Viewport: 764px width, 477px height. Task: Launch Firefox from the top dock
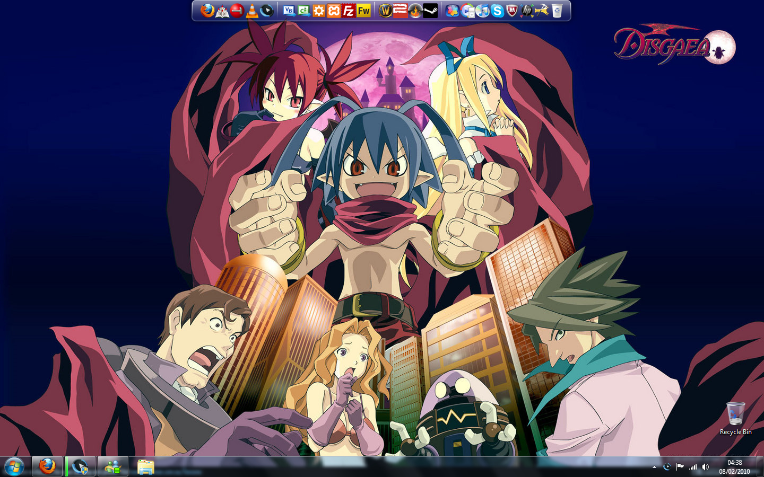tap(207, 10)
